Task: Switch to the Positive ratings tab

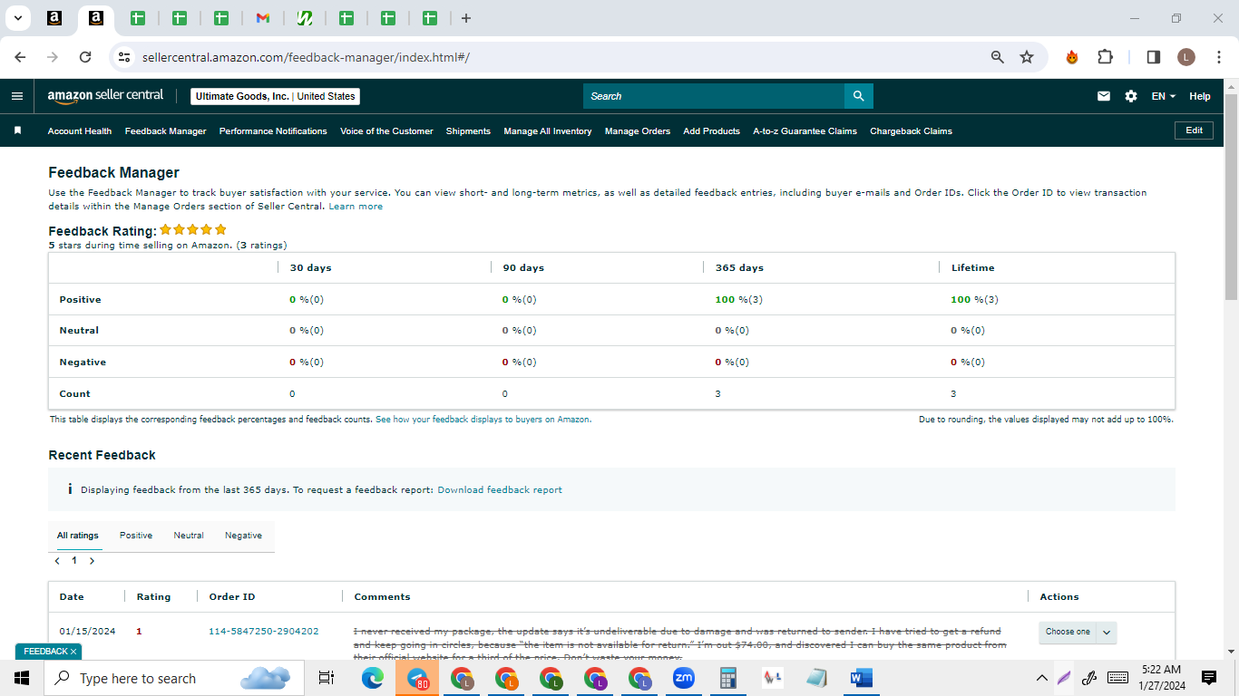Action: click(x=136, y=536)
